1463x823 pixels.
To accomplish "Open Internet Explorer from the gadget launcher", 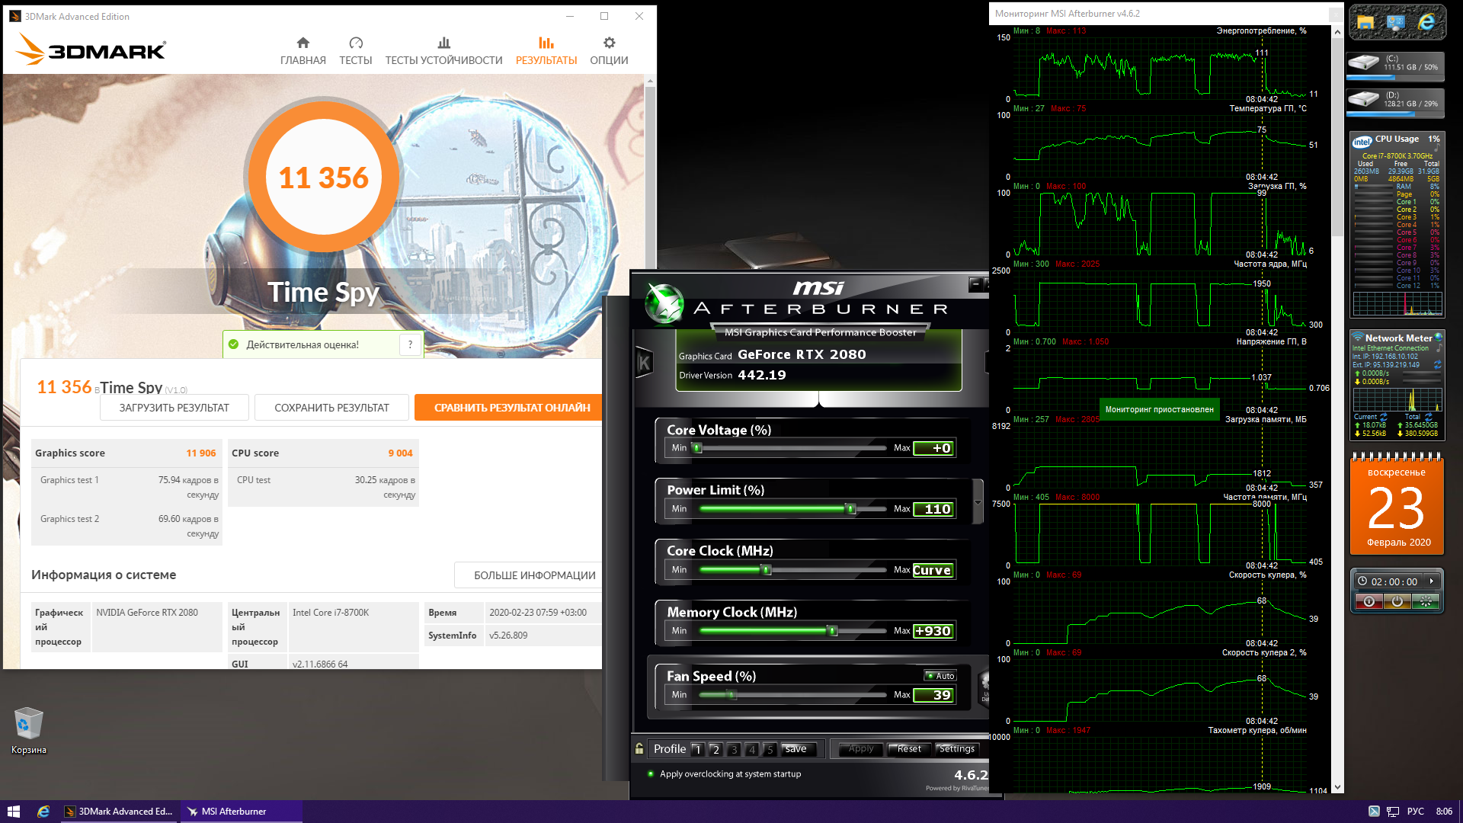I will click(1426, 23).
